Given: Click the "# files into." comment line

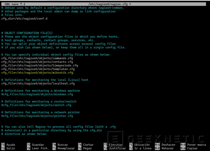Looking at the screenshot, I should click(12, 15).
